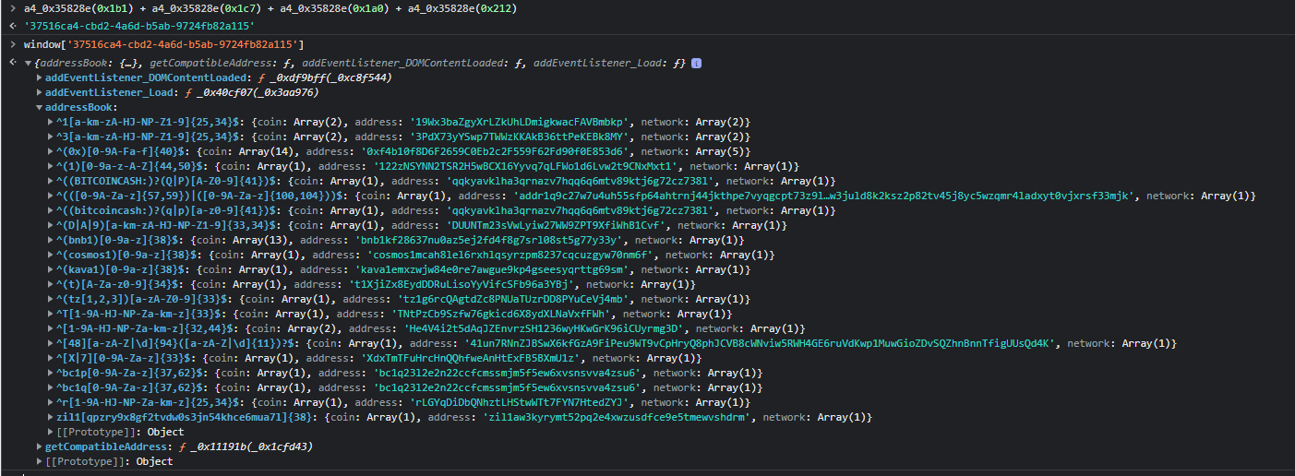Expand [[Prototype]] inside addressBook
This screenshot has height=476, width=1295.
(51, 432)
